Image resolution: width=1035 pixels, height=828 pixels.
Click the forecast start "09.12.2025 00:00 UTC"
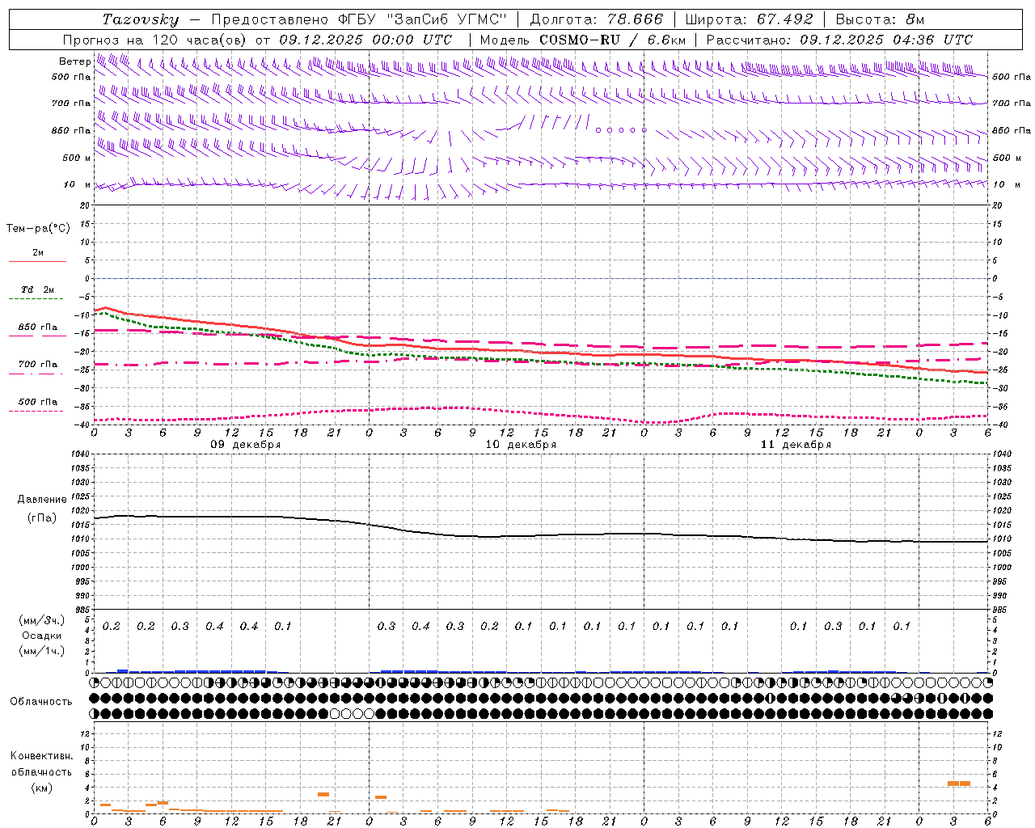pyautogui.click(x=365, y=40)
